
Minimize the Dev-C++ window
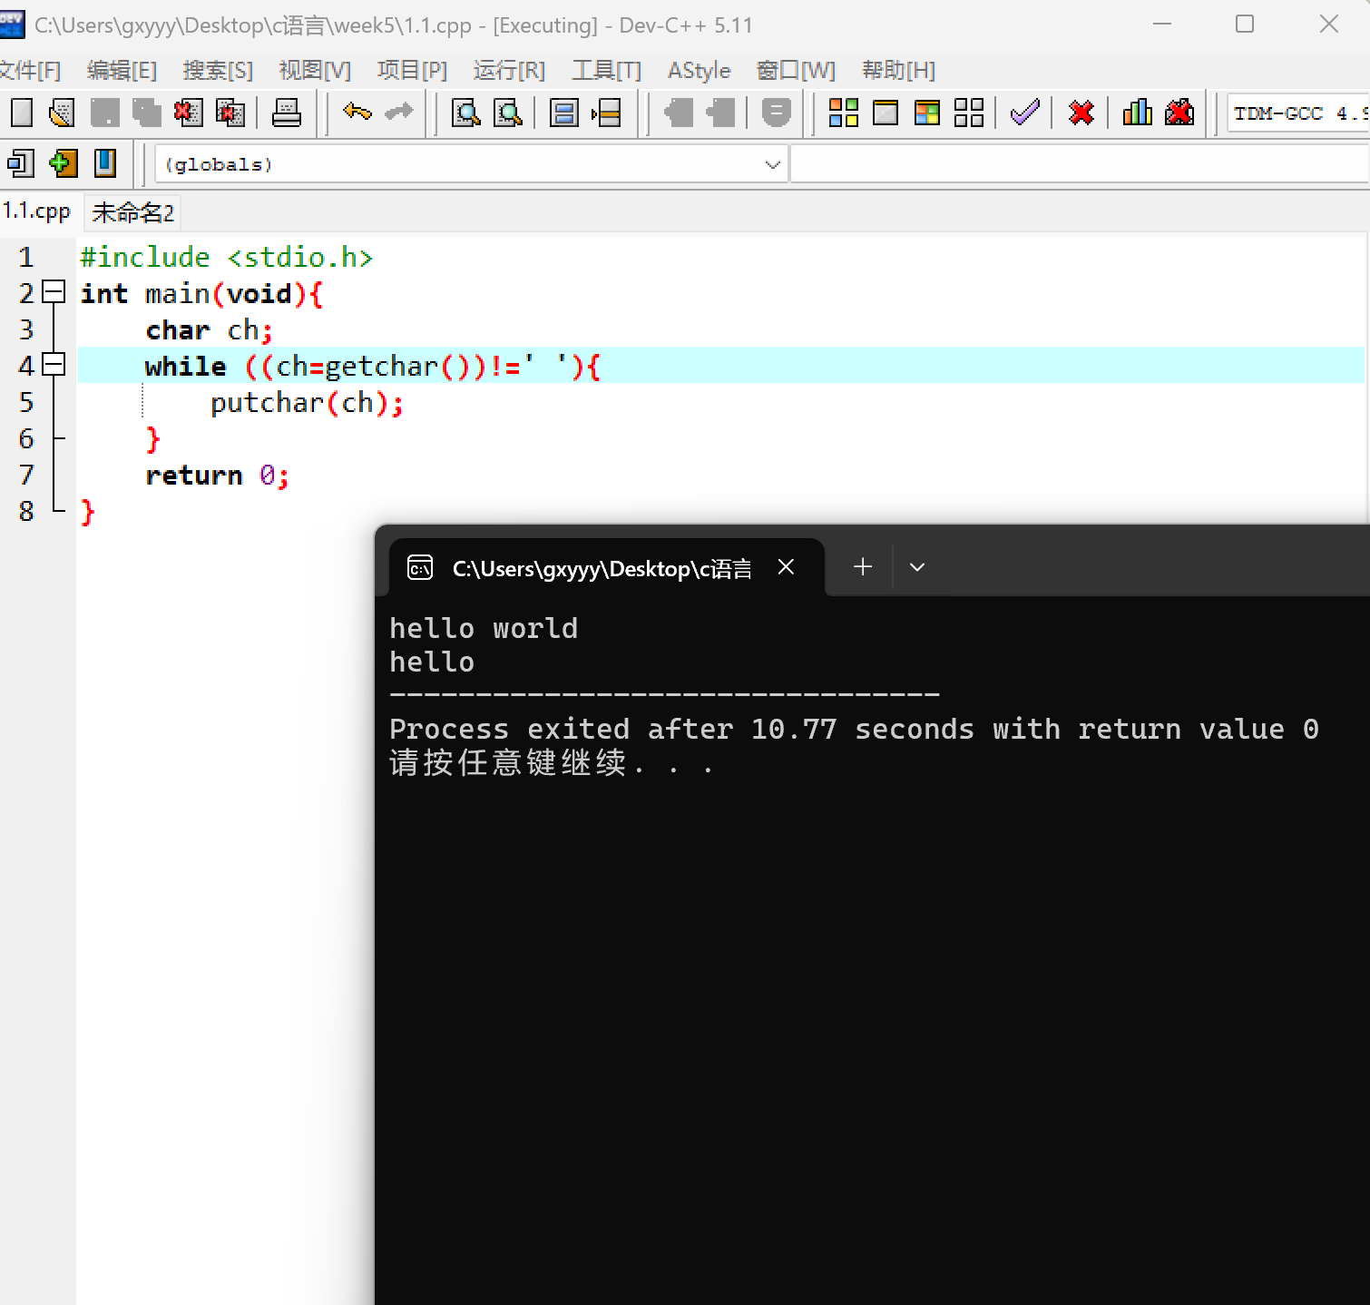tap(1162, 25)
